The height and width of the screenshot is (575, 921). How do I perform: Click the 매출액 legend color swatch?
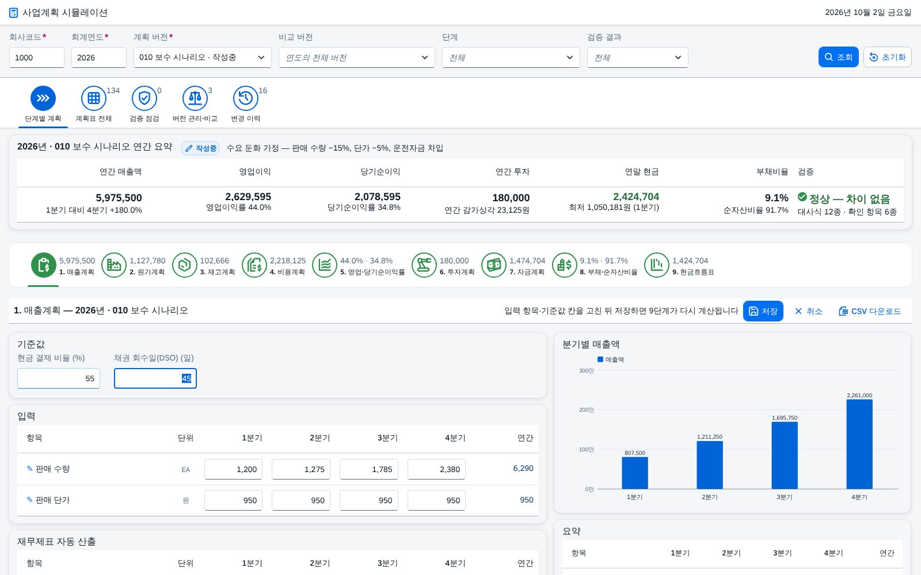point(600,359)
